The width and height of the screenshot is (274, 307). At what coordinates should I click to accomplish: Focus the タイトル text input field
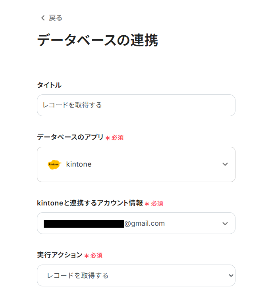pos(136,105)
